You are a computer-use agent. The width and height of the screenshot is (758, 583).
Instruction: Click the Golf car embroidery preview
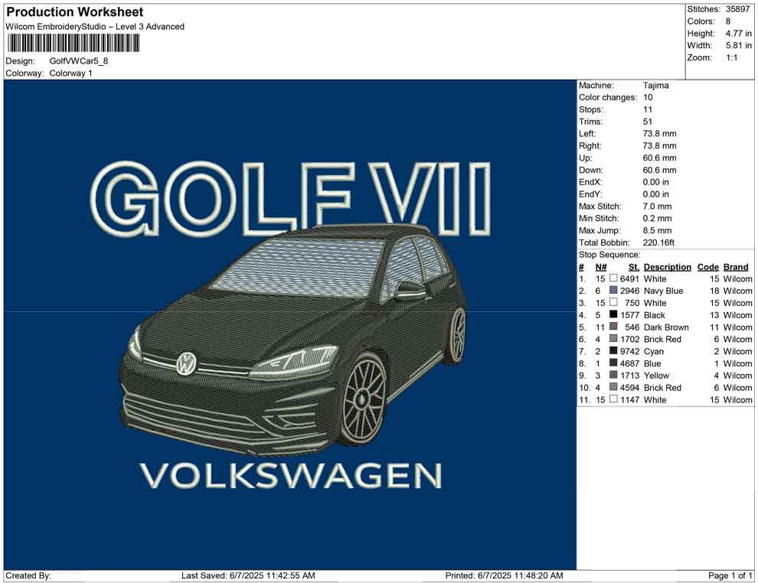click(290, 324)
